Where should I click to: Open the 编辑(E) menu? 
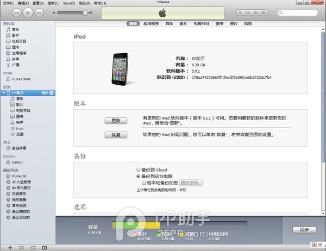coord(23,3)
